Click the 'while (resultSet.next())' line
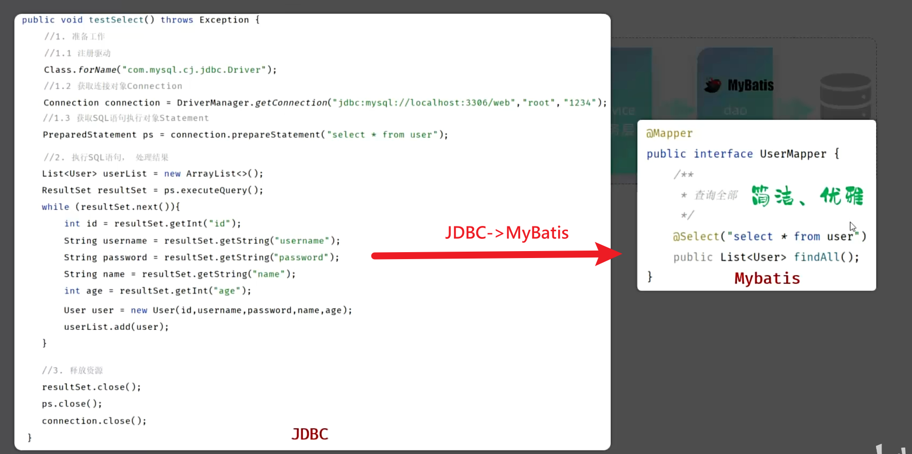 tap(111, 207)
